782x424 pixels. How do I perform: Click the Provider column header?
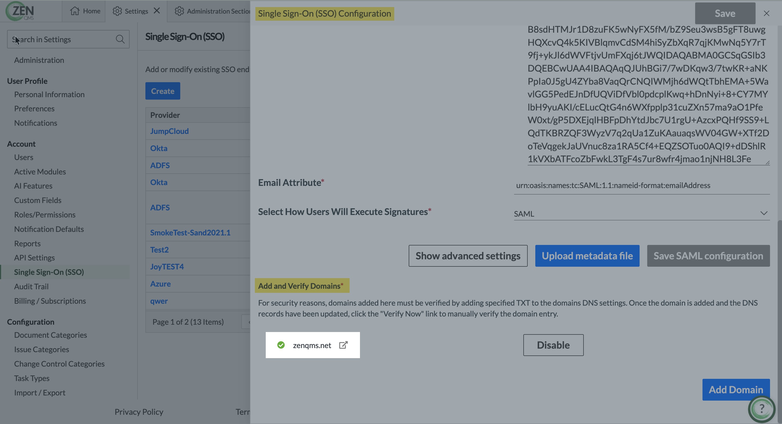165,115
